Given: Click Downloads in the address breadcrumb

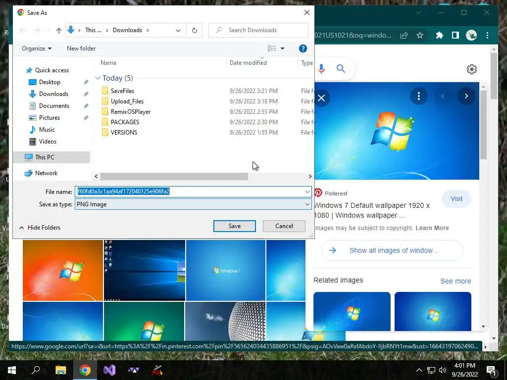Looking at the screenshot, I should pyautogui.click(x=127, y=30).
